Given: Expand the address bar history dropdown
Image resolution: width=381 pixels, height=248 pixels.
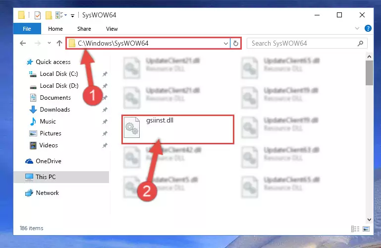Looking at the screenshot, I should click(x=226, y=44).
